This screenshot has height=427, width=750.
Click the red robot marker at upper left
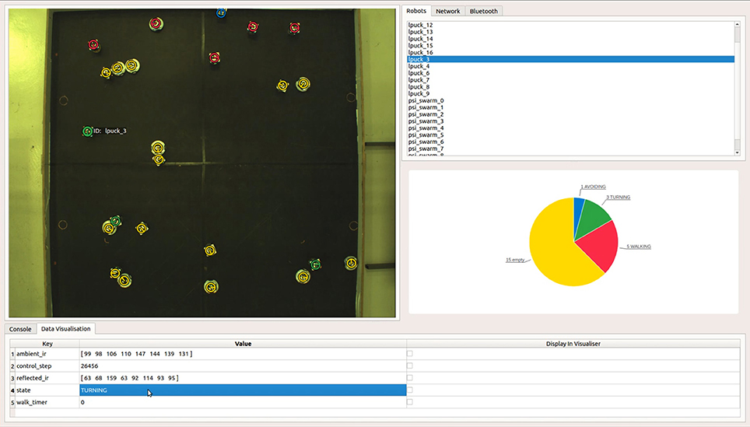[93, 45]
